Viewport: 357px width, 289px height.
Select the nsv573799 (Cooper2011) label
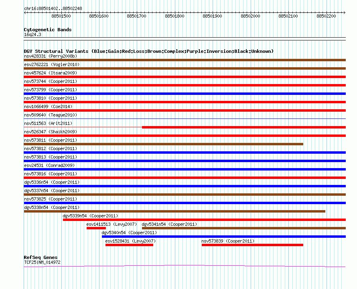[51, 90]
